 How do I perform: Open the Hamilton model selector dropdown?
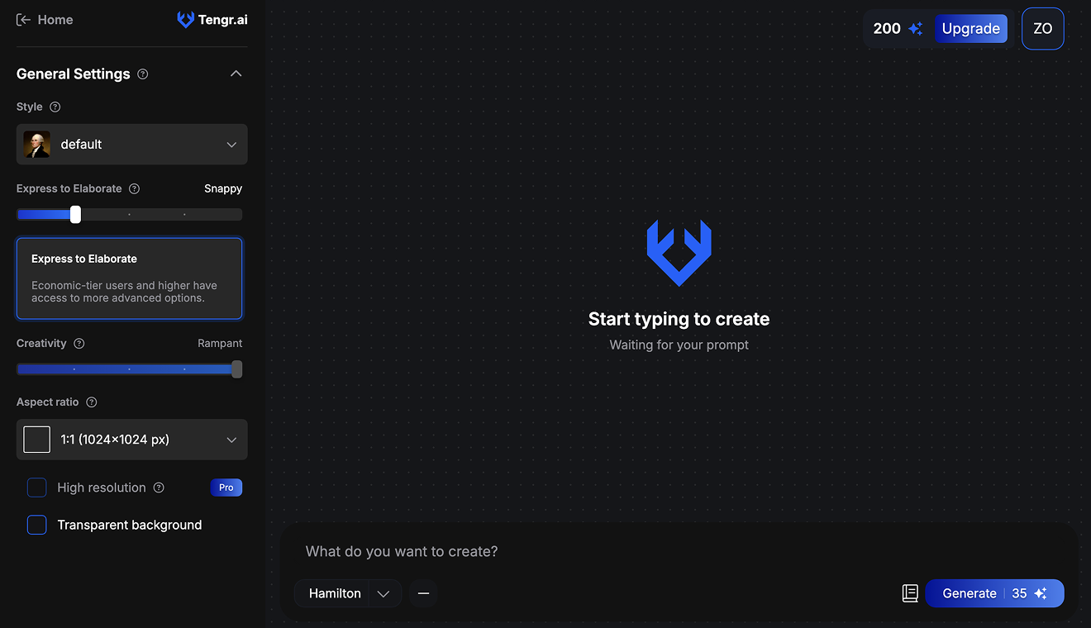[x=347, y=593]
